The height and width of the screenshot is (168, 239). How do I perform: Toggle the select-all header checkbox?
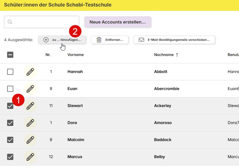[x=10, y=55]
